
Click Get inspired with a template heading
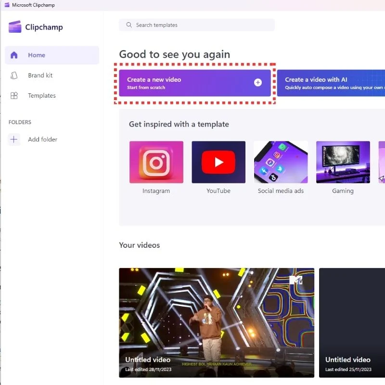179,124
